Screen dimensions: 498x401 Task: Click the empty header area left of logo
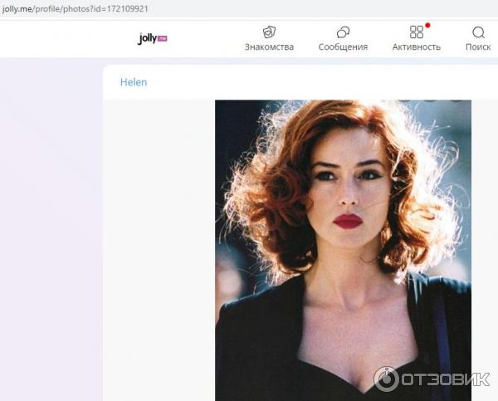coord(66,38)
